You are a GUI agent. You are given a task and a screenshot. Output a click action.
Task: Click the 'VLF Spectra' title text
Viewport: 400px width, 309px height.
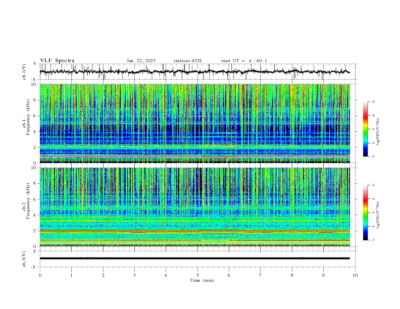[57, 61]
